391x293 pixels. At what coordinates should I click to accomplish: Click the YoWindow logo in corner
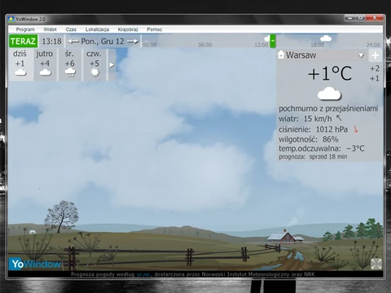pyautogui.click(x=36, y=264)
